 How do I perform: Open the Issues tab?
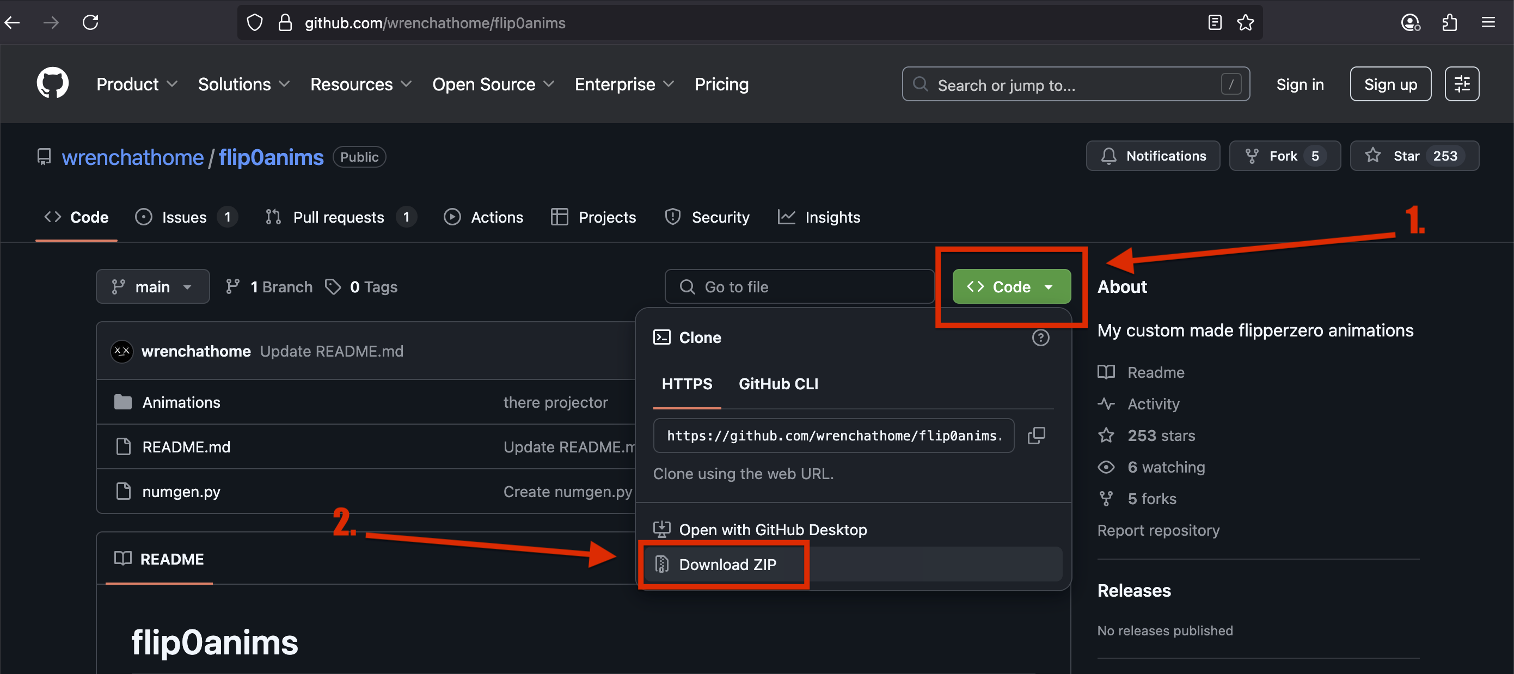186,217
